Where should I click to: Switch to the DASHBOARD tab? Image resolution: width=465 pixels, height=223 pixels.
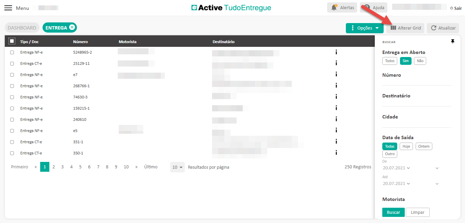[22, 28]
